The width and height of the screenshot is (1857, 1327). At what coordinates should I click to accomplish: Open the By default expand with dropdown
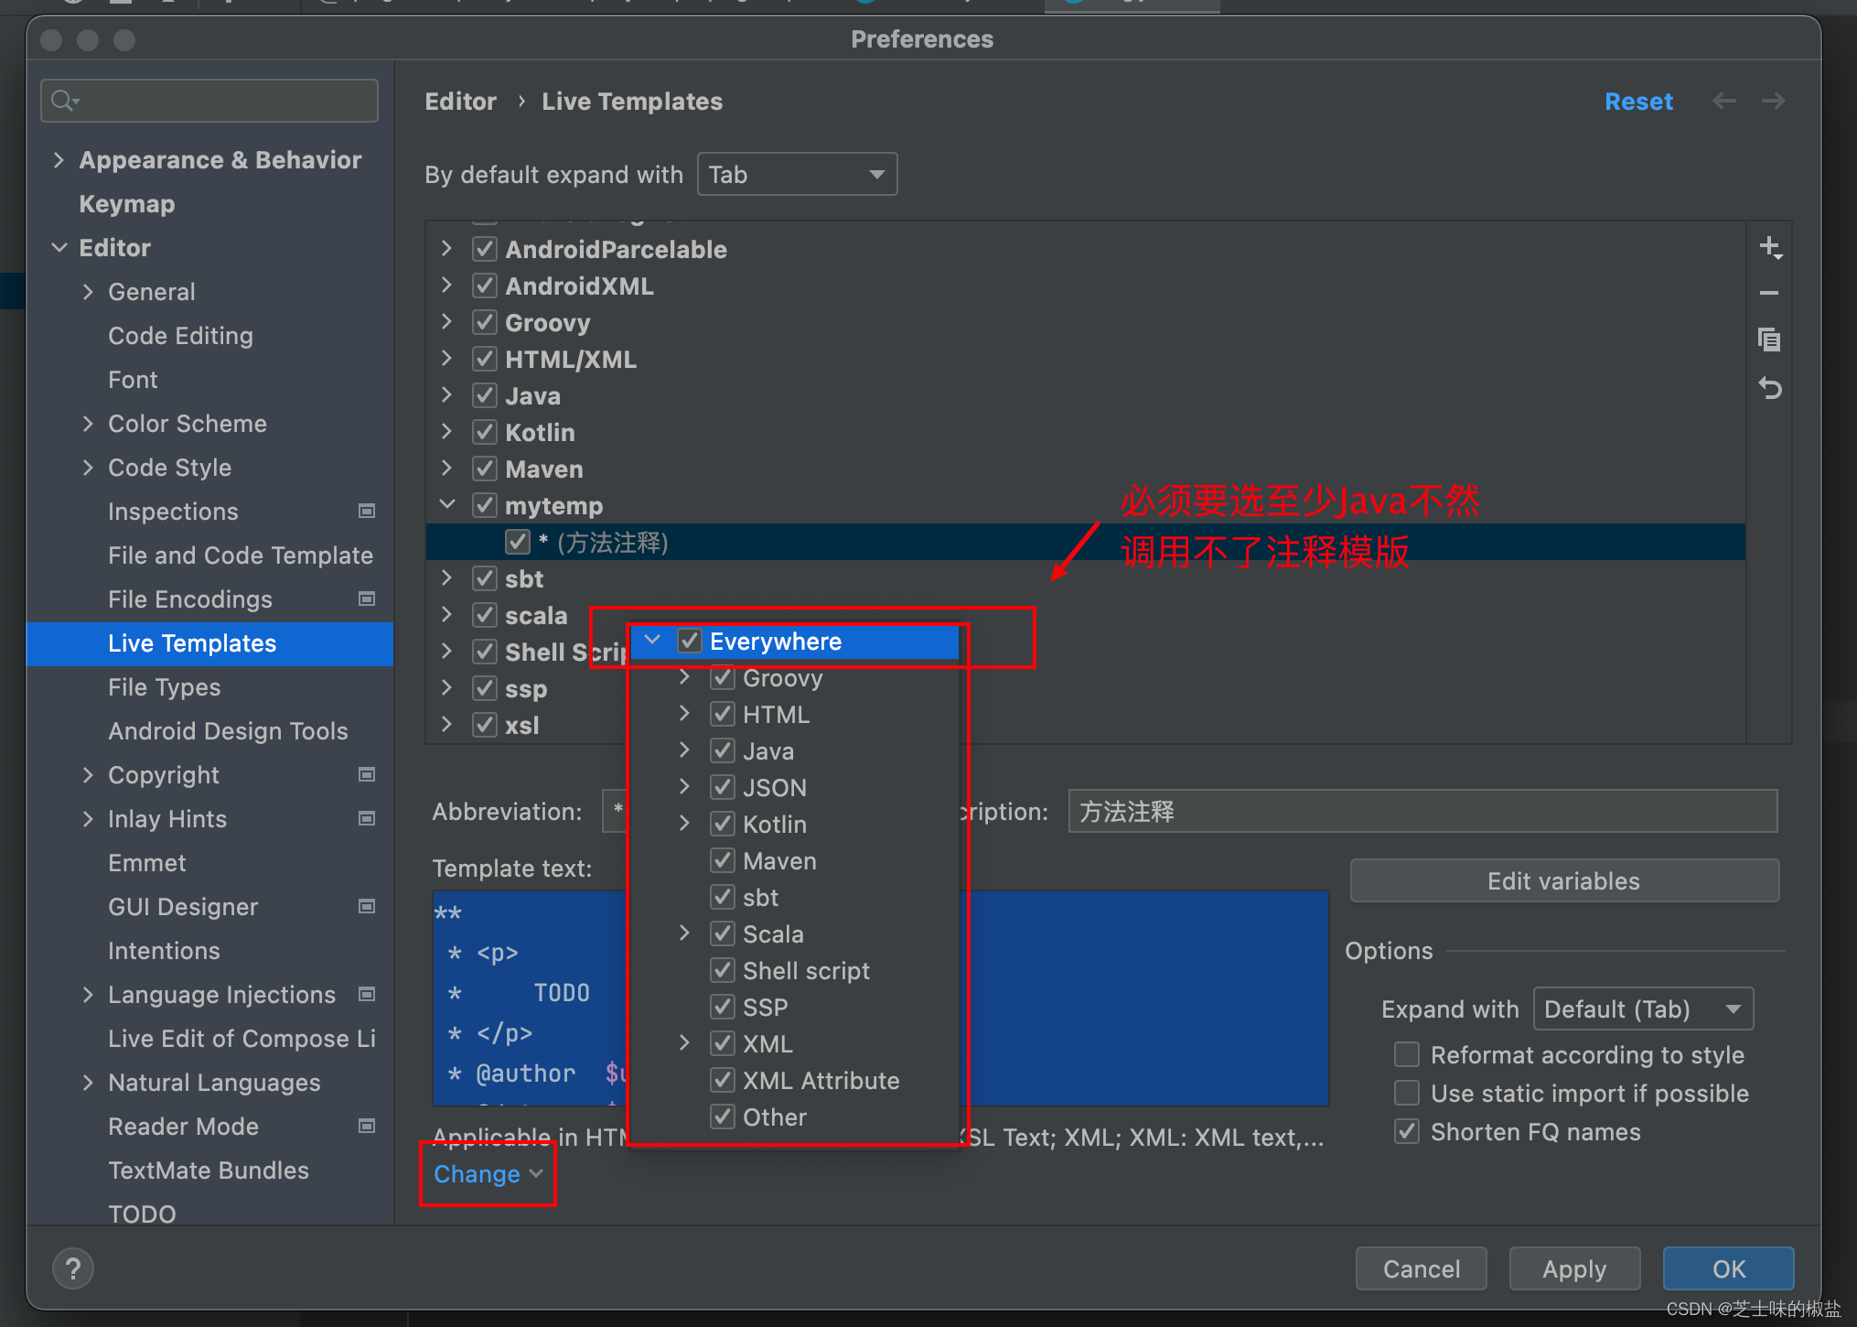[x=797, y=175]
